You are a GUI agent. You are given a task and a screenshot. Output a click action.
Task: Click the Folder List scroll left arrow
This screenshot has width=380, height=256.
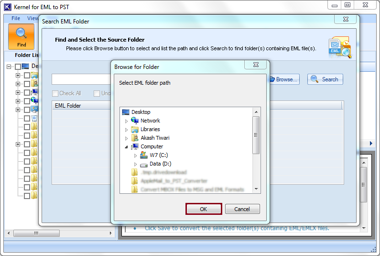[x=9, y=233]
